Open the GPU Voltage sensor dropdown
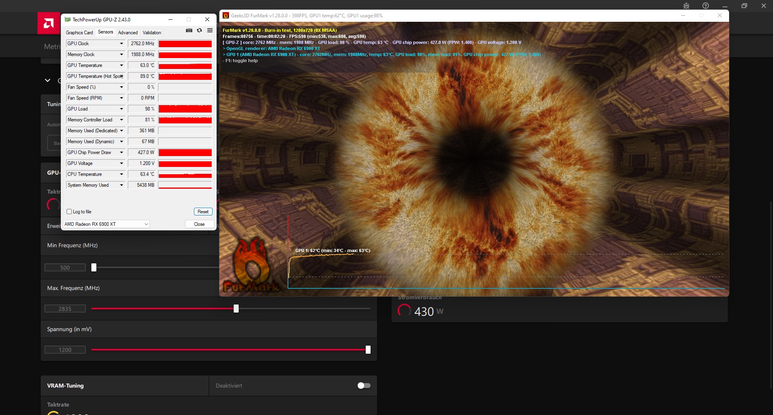Image resolution: width=773 pixels, height=415 pixels. pyautogui.click(x=121, y=163)
